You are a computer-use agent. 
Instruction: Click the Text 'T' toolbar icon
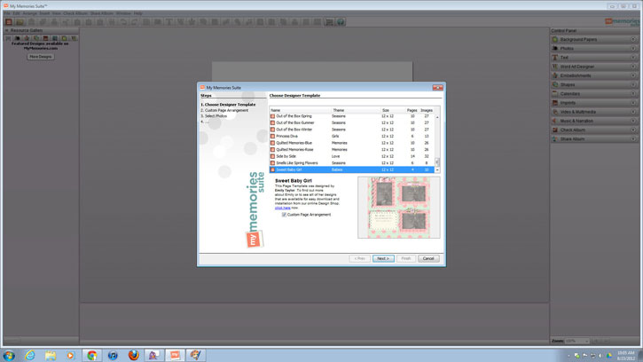click(x=169, y=22)
